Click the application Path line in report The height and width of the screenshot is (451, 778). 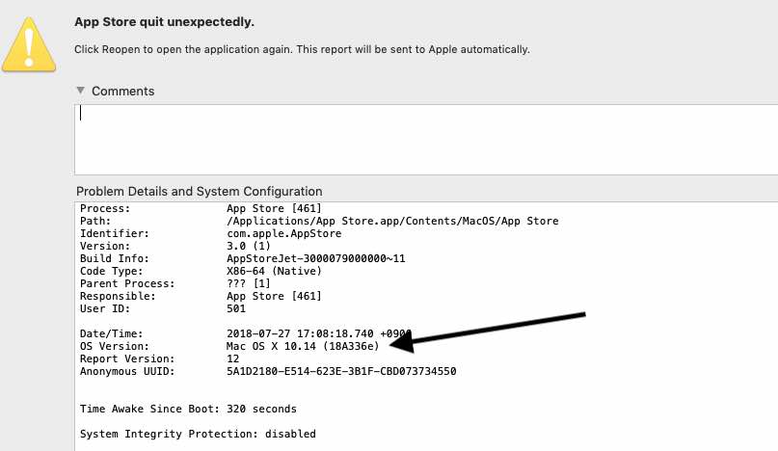[x=392, y=221]
